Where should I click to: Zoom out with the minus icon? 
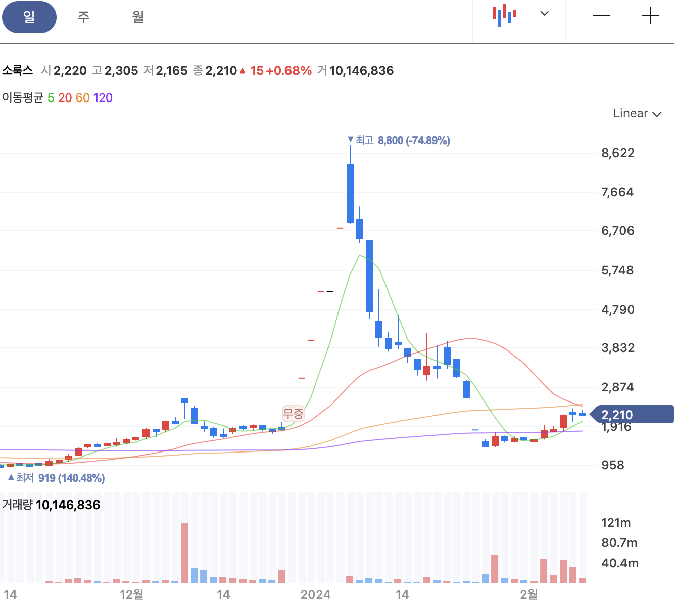click(x=601, y=16)
